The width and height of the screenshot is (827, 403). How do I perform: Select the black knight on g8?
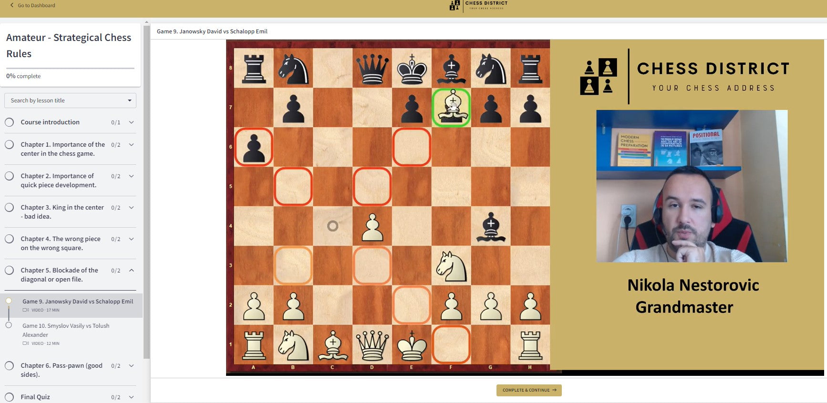(x=491, y=69)
